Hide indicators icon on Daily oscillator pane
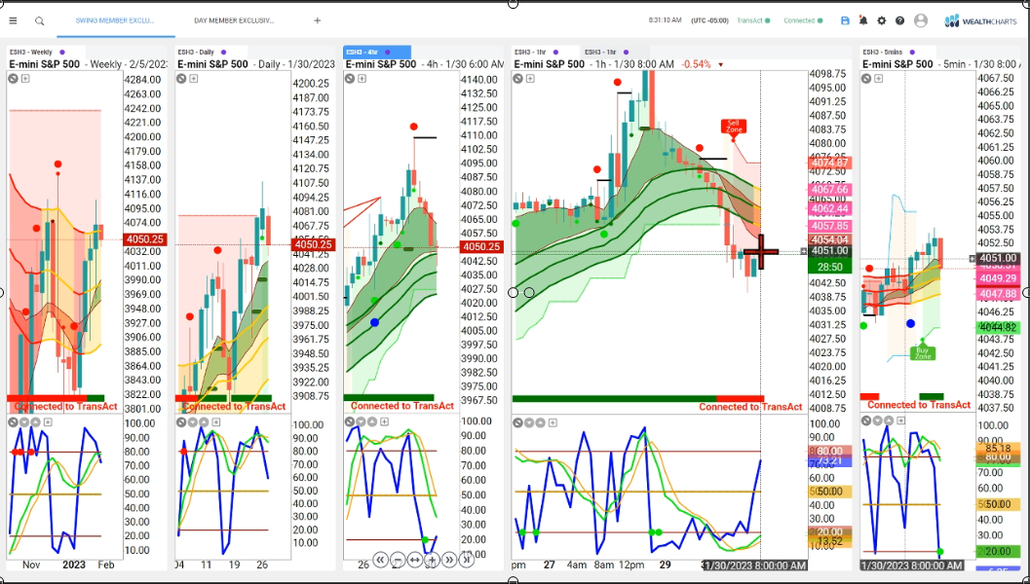This screenshot has width=1030, height=584. [181, 422]
